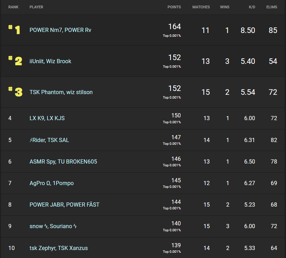This screenshot has height=258, width=286.
Task: Open POWER JABR, POWER FÄST team
Action: tap(64, 205)
